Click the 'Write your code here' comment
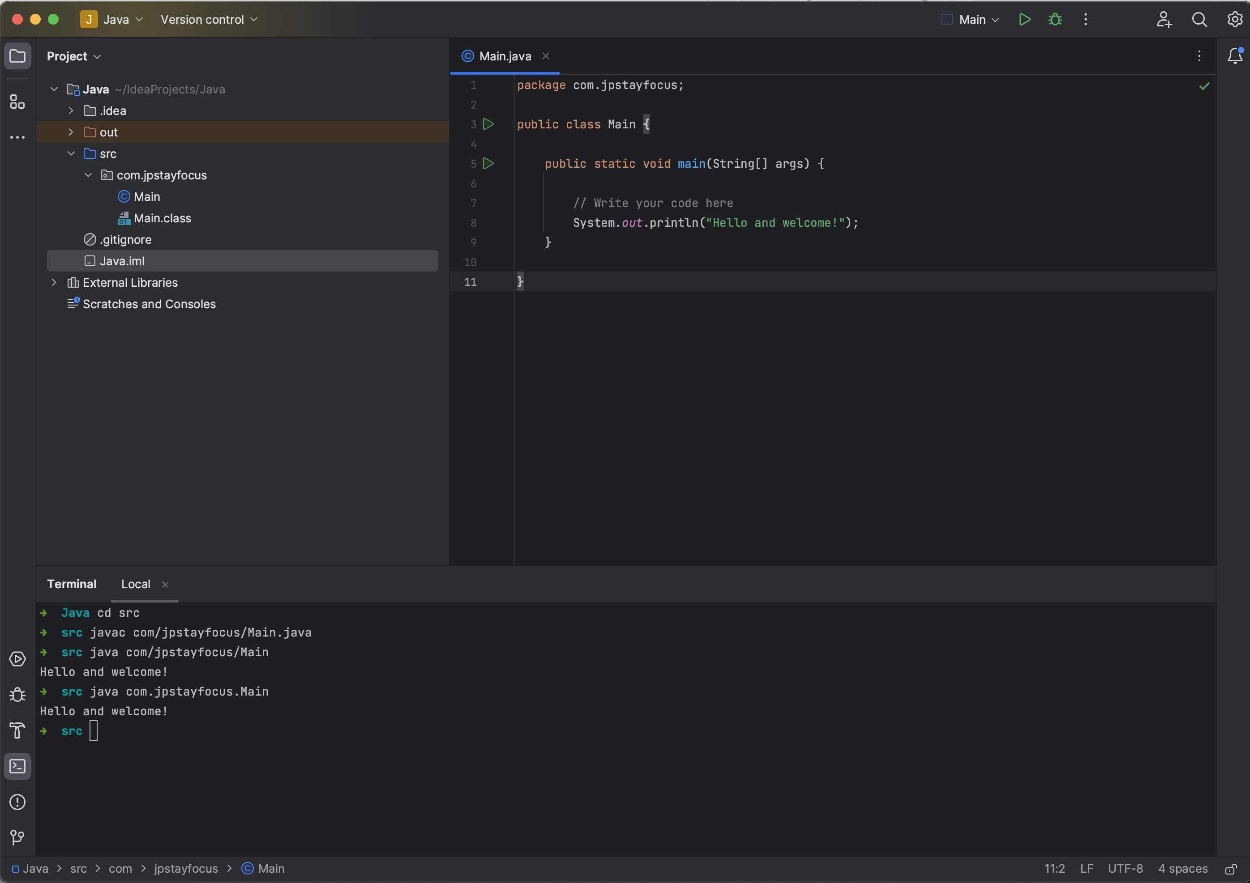Screen dimensions: 1250x883 [653, 203]
